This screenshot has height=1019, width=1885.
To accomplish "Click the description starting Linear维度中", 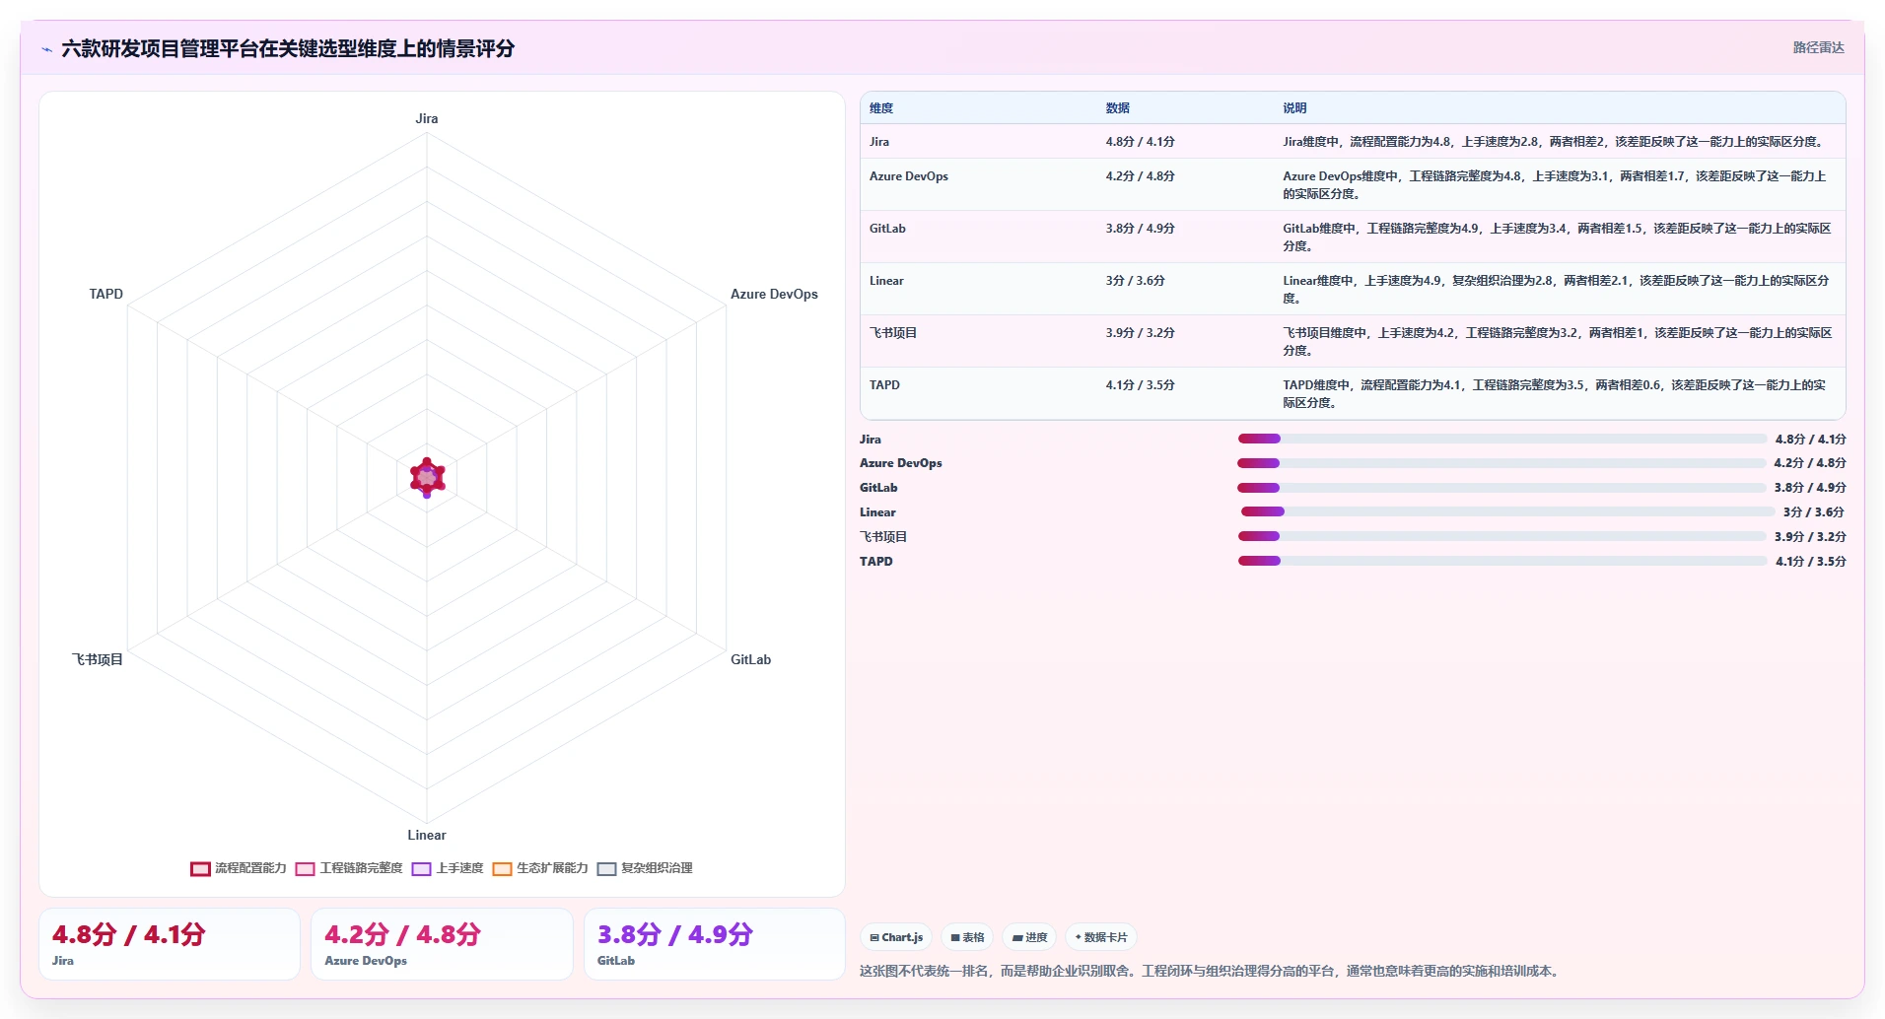I will point(1556,290).
